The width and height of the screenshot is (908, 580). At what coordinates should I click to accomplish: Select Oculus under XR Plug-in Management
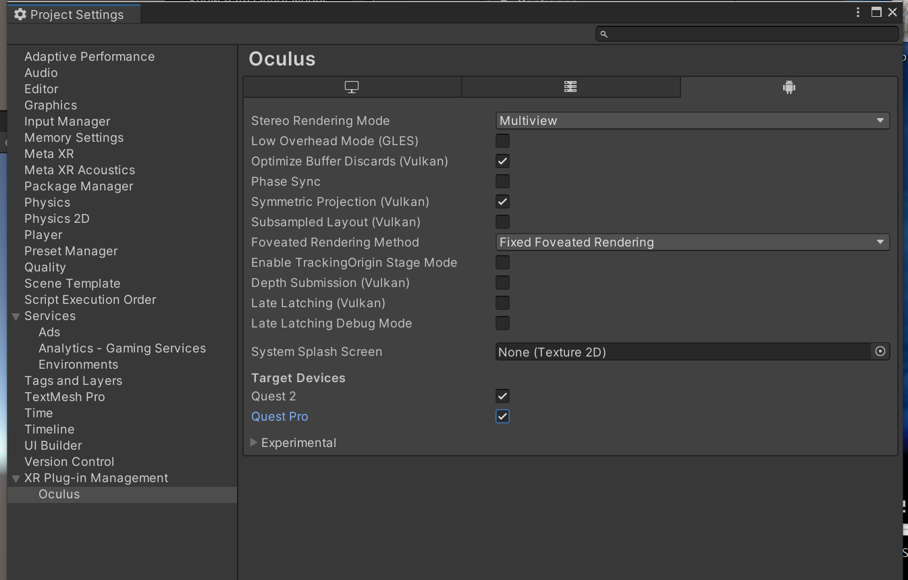pos(59,494)
